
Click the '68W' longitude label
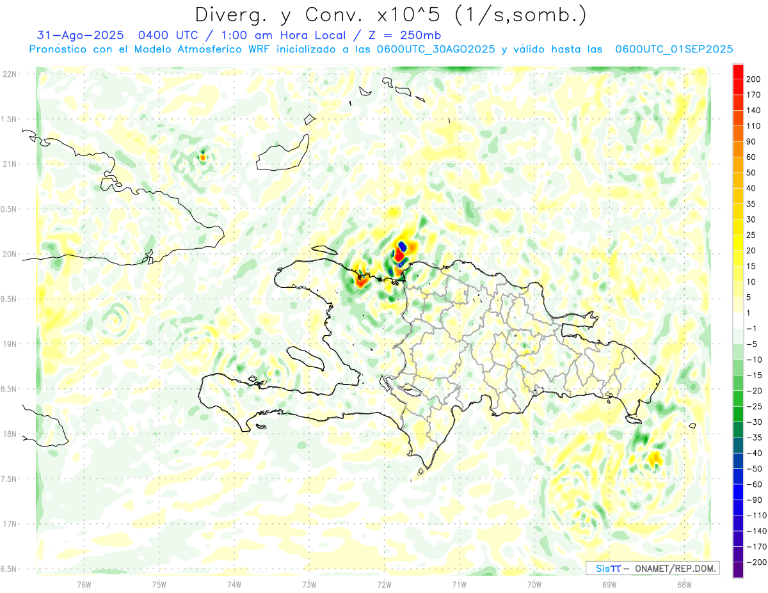[684, 584]
